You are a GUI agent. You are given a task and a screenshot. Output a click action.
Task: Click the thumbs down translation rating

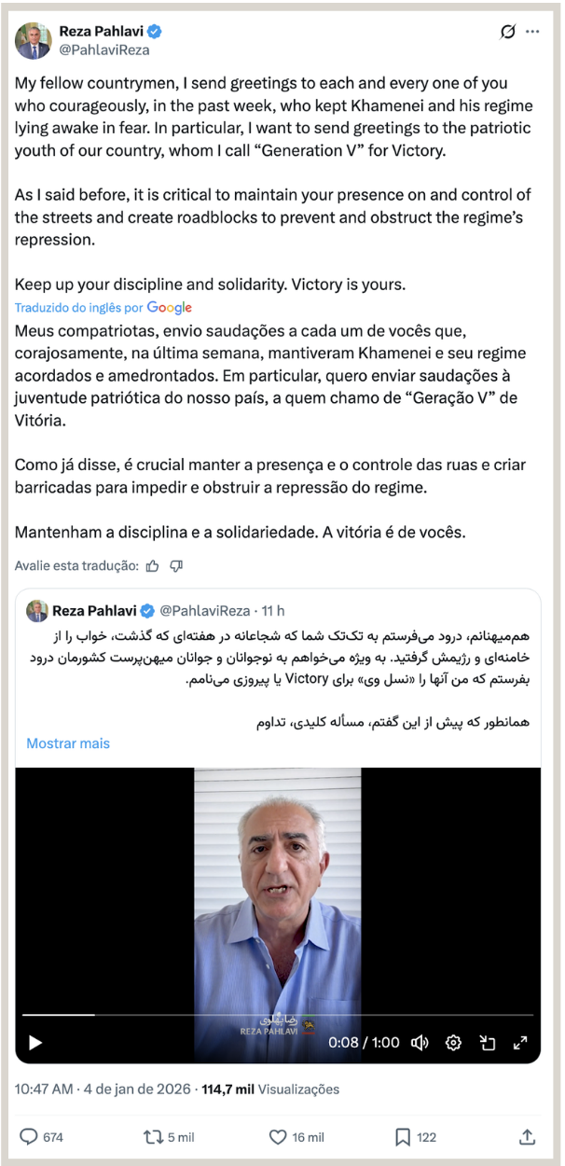tap(176, 565)
